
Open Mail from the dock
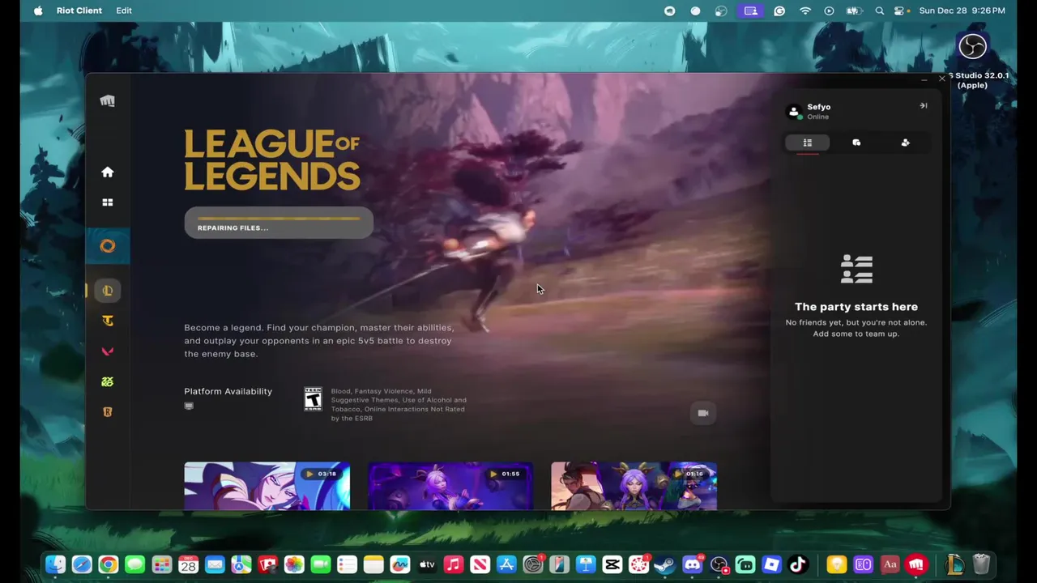click(214, 564)
